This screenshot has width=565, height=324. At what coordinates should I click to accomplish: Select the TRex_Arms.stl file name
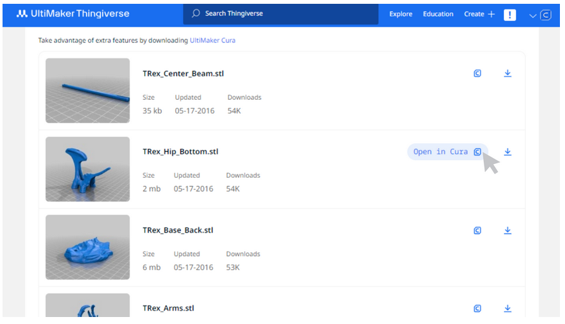[168, 309]
